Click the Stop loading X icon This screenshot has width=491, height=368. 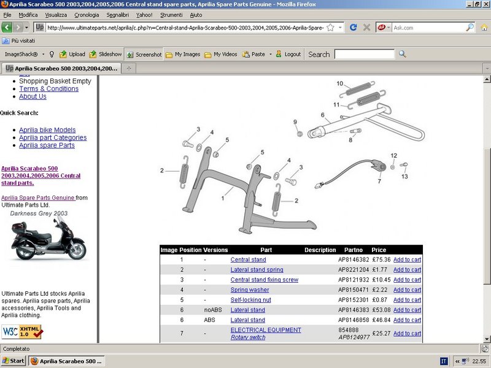tap(366, 28)
